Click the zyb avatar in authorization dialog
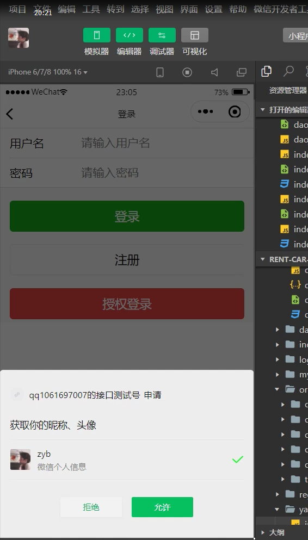Viewport: 308px width, 540px height. (20, 460)
